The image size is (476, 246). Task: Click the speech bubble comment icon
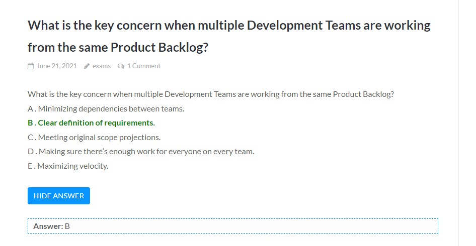121,66
